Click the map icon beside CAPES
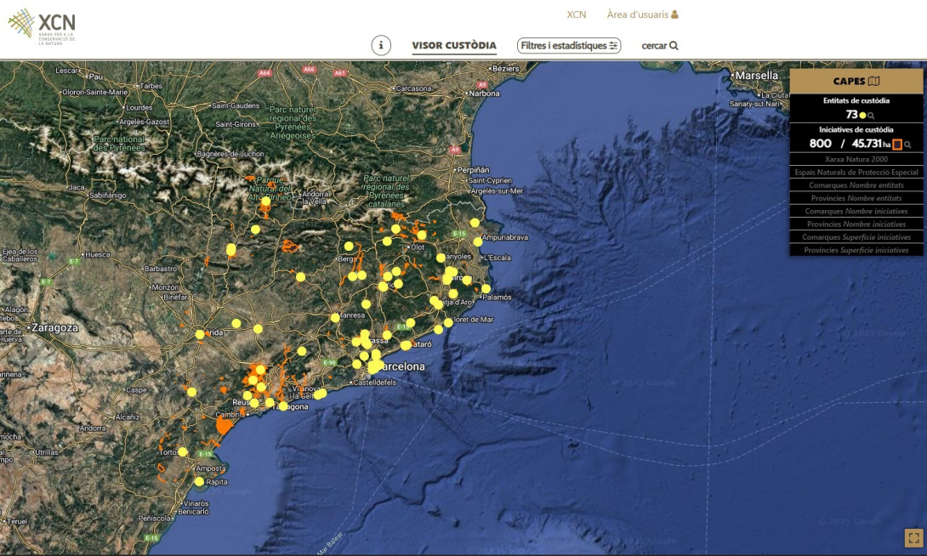 (874, 82)
